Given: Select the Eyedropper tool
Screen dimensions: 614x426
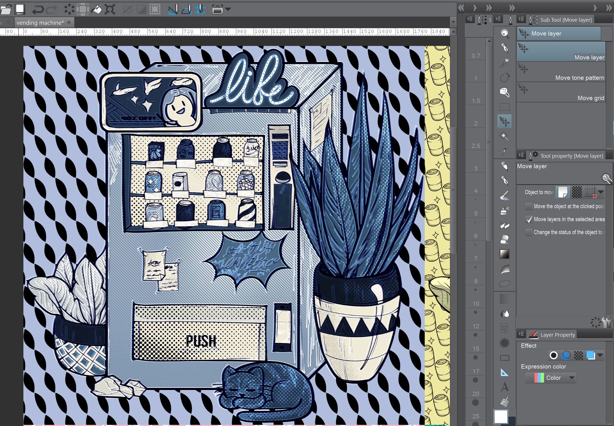Looking at the screenshot, I should [x=504, y=151].
